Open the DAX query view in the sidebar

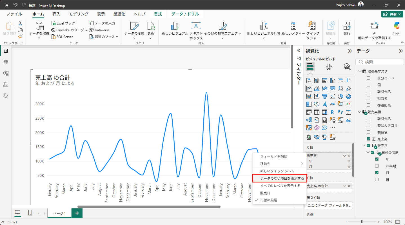click(x=6, y=84)
